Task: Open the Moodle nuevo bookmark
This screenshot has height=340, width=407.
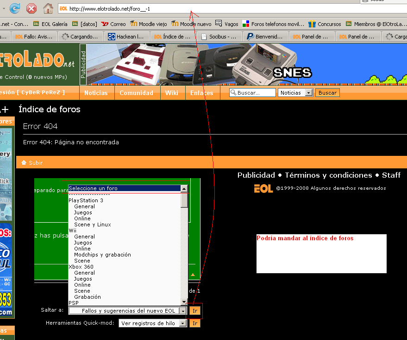Action: coord(191,24)
